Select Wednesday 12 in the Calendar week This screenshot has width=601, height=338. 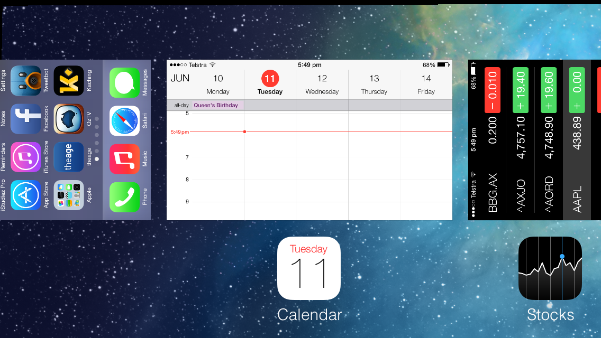[322, 84]
